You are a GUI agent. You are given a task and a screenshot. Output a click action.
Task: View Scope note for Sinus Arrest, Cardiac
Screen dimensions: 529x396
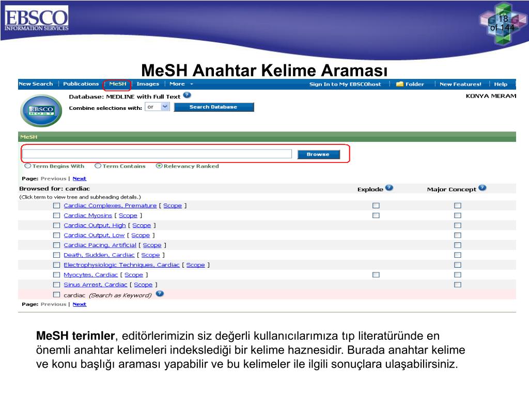coord(143,285)
